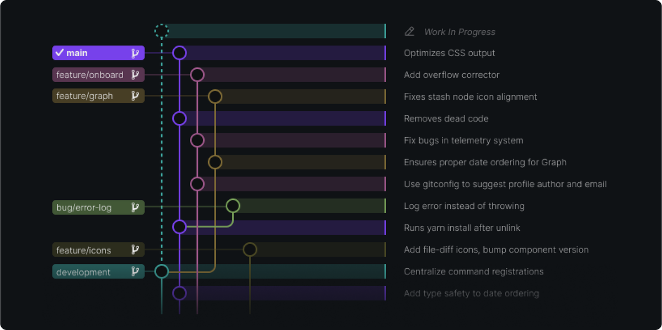Image resolution: width=662 pixels, height=330 pixels.
Task: Select the main branch label
Action: 91,53
